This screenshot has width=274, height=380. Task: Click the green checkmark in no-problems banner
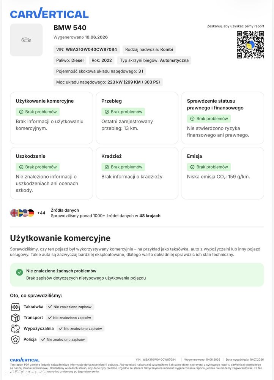point(19,272)
